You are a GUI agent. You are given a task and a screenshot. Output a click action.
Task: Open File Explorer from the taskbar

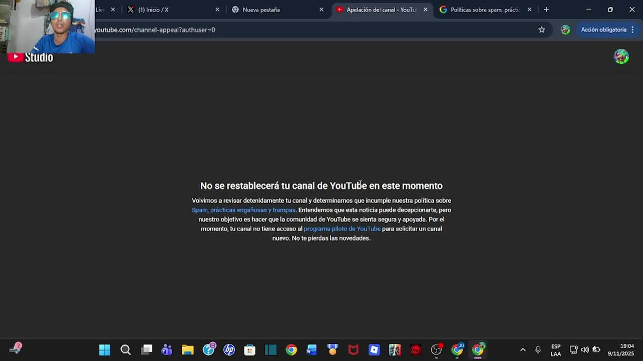click(x=188, y=350)
